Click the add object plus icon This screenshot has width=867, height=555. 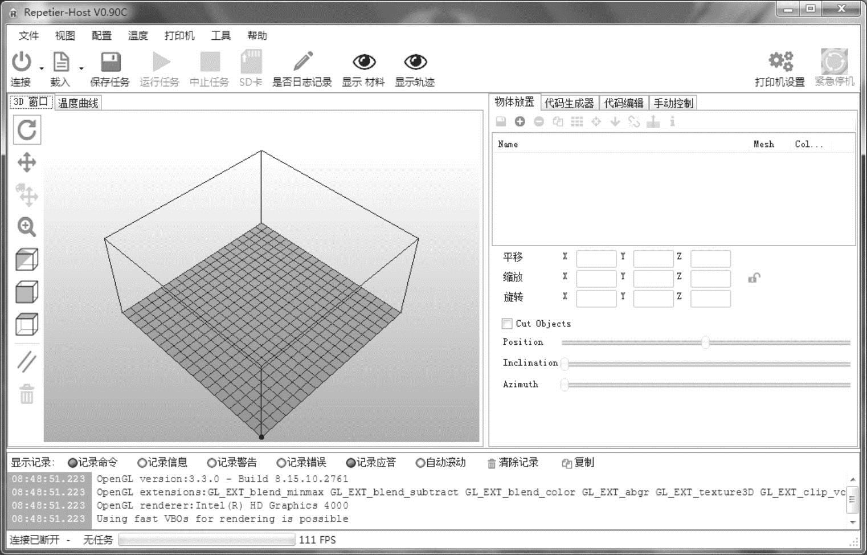click(520, 121)
